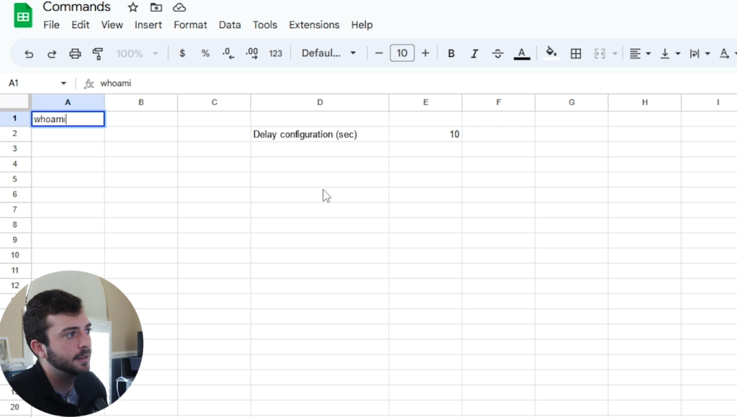Toggle italic formatting
This screenshot has height=417, width=737.
coord(474,53)
